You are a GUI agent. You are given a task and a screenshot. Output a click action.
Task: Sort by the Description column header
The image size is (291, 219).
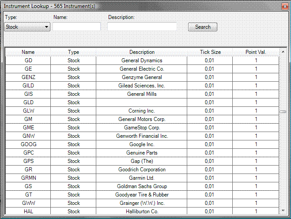[x=142, y=52]
